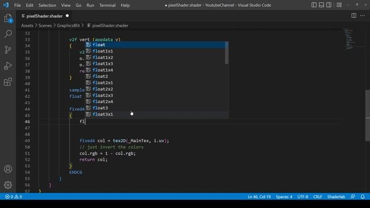Viewport: 370px width, 208px height.
Task: Click the feedback icon in status bar
Action: point(353,196)
